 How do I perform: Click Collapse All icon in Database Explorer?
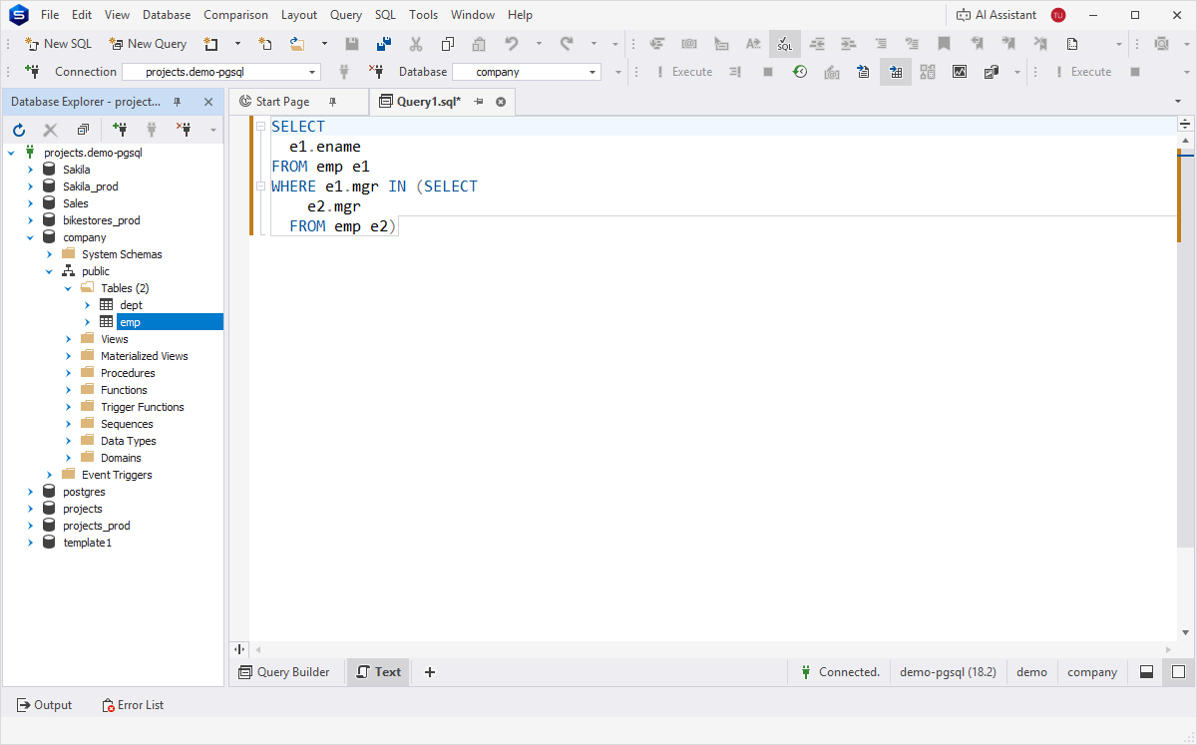point(83,130)
